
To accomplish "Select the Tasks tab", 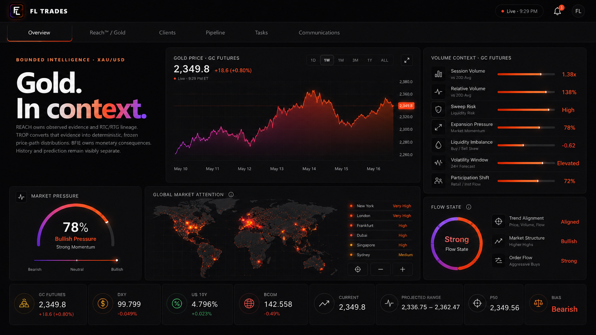I will 261,33.
